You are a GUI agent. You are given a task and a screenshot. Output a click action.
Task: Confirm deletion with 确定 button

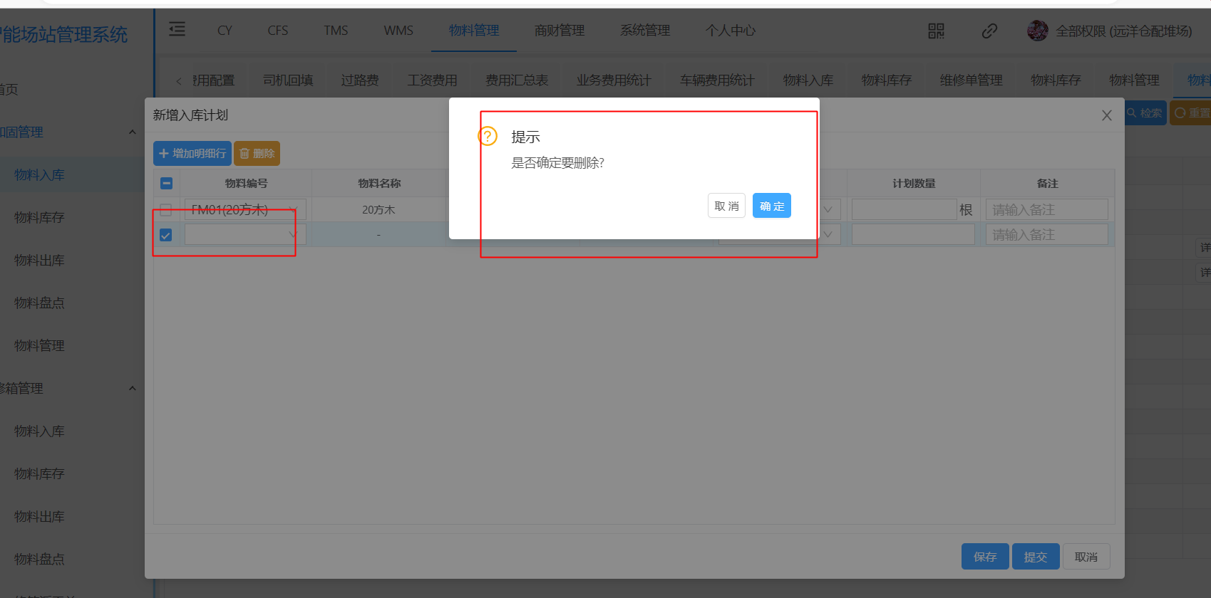tap(771, 206)
